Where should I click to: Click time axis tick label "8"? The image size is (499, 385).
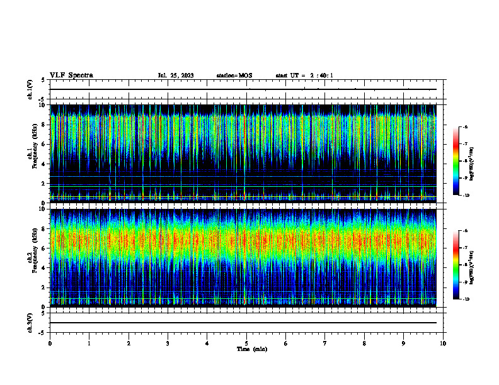coord(364,343)
